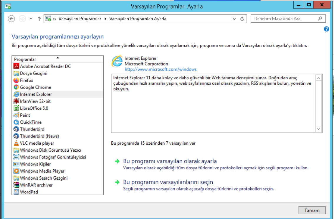Open the recent locations dropdown arrow
Image resolution: width=334 pixels, height=219 pixels.
point(31,19)
